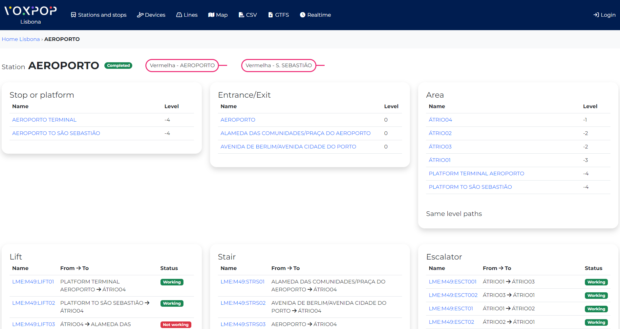This screenshot has height=329, width=620.
Task: Click the AEROPORTO breadcrumb text
Action: click(x=62, y=39)
